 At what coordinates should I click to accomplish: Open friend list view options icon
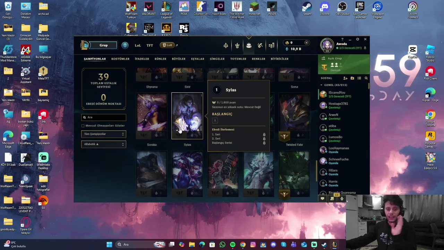click(359, 78)
